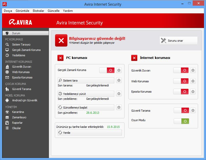Select the Web Koruması label in sidebar
The width and height of the screenshot is (206, 160).
coord(21,72)
